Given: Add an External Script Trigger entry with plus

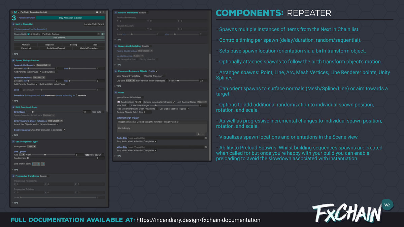Looking at the screenshot, I should click(199, 134).
